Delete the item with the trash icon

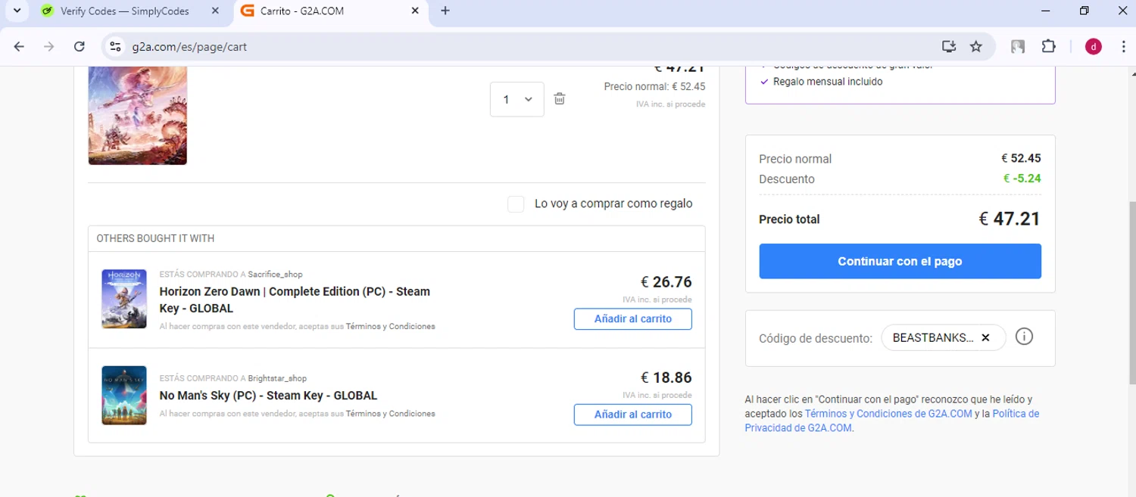[x=560, y=99]
